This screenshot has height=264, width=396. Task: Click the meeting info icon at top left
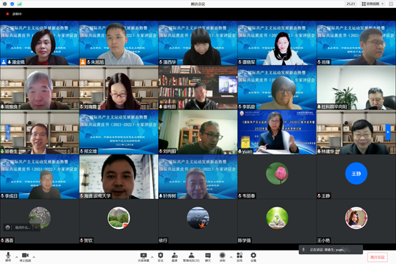4,4
